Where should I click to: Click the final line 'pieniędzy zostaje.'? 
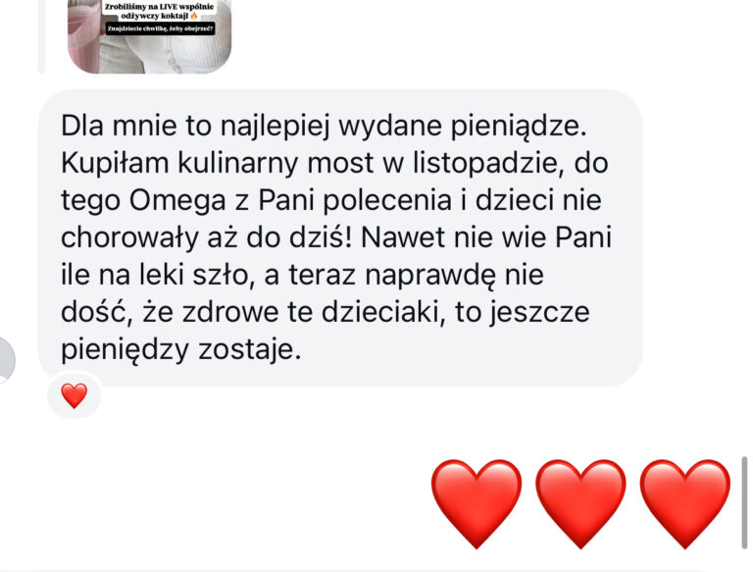(x=181, y=350)
